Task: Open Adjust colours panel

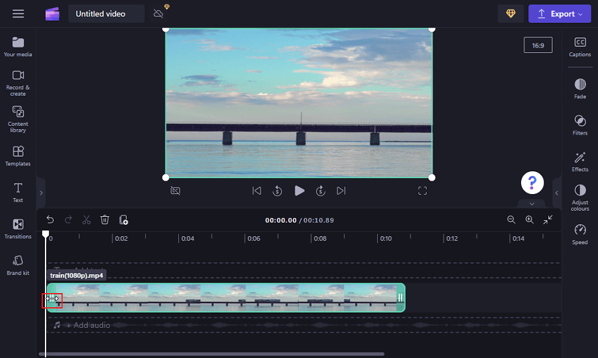Action: tap(580, 197)
